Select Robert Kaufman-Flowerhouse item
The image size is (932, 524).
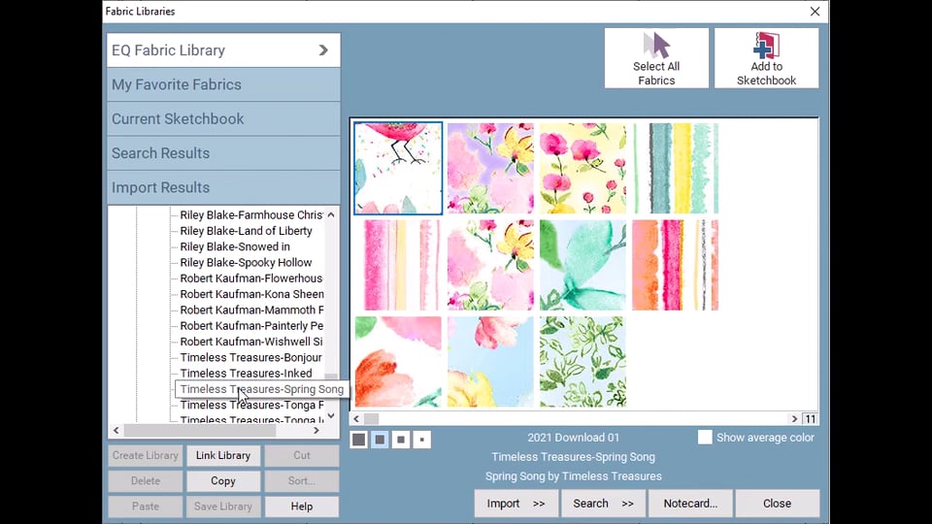point(251,278)
